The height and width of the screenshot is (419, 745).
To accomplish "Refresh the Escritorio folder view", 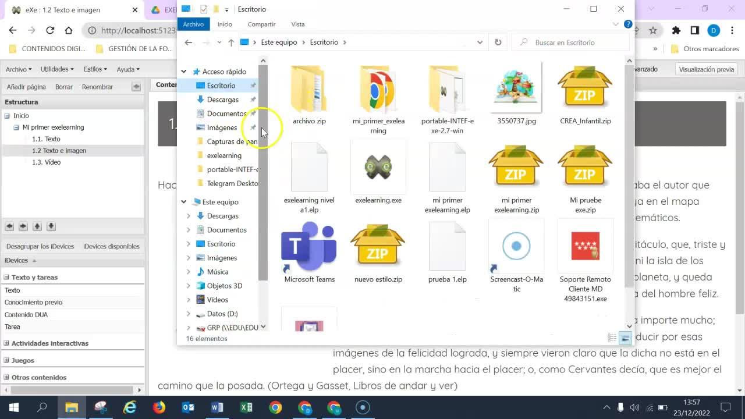I will 498,42.
